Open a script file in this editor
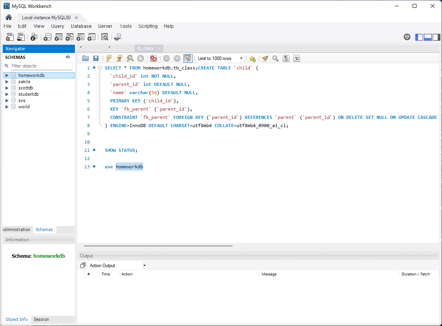The image size is (442, 326). [x=85, y=58]
